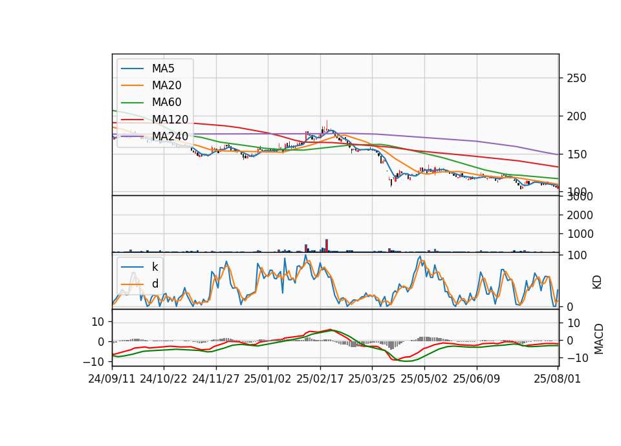
Task: Click the 25/06/09 date axis label
Action: point(477,379)
